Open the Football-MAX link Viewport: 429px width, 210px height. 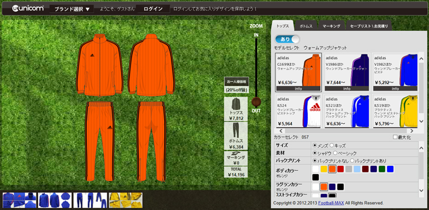331,203
